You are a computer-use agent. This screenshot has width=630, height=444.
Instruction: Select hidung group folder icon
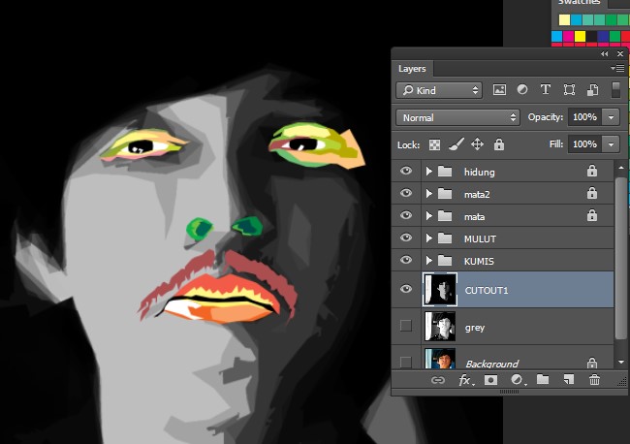click(x=444, y=172)
